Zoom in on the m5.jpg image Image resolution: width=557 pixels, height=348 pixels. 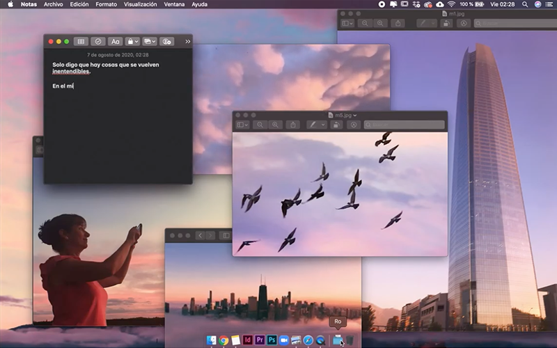(276, 125)
